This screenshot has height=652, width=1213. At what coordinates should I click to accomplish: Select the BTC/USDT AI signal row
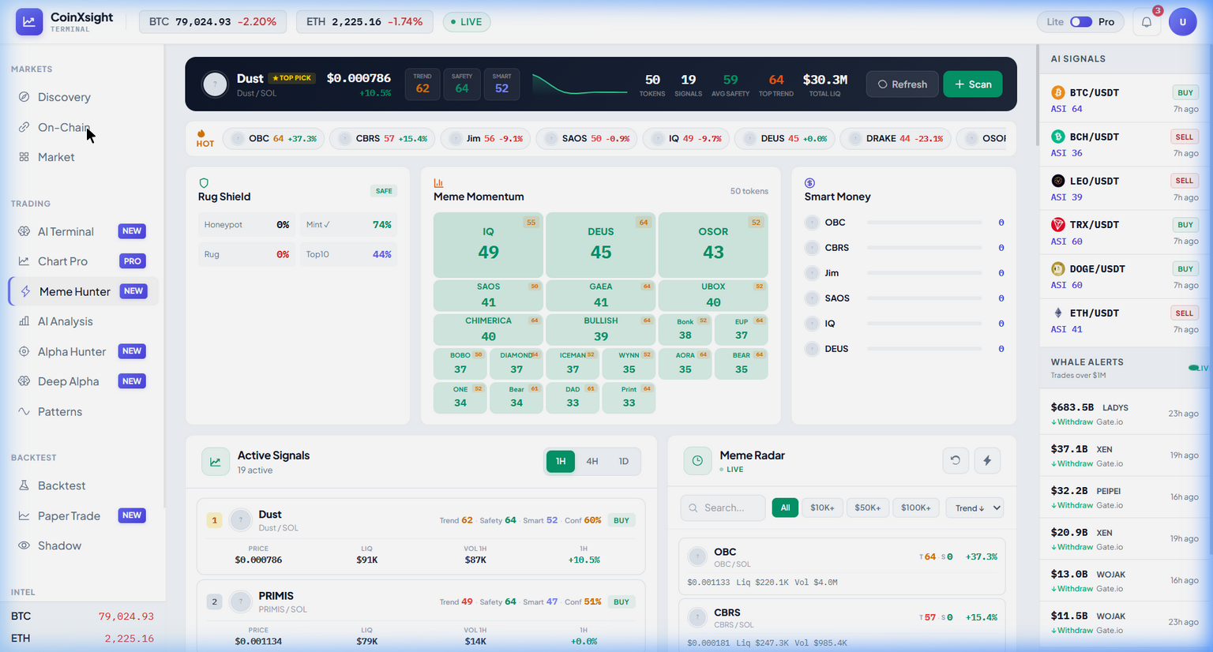pos(1125,100)
